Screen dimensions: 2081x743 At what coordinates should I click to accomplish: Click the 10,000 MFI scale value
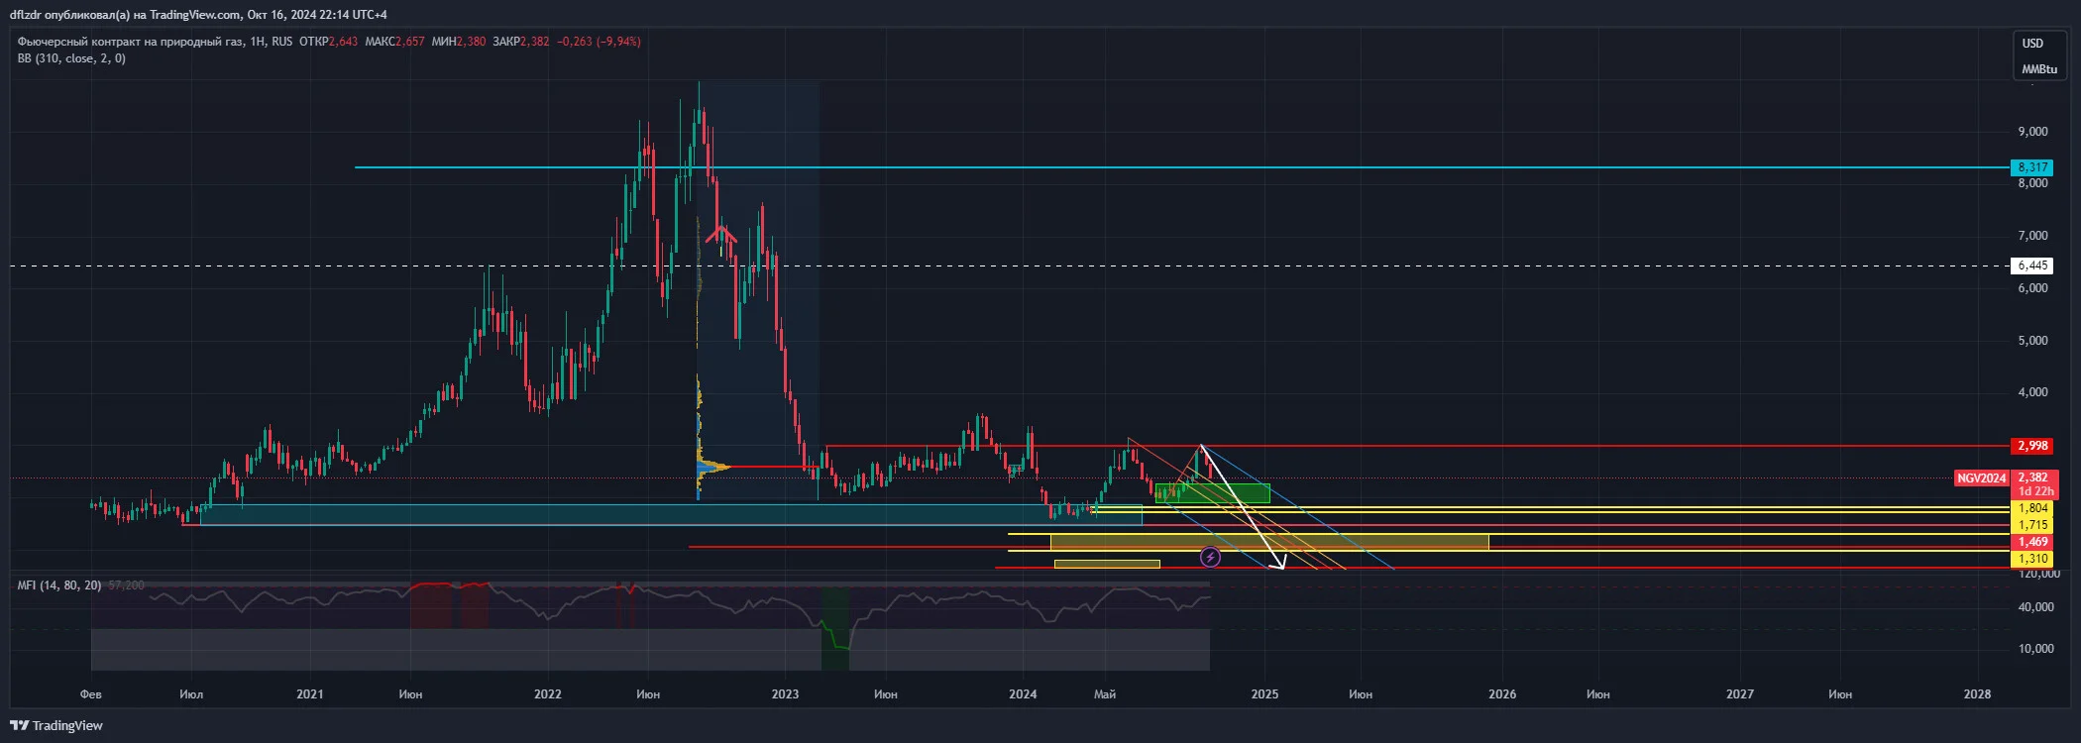tap(2036, 649)
